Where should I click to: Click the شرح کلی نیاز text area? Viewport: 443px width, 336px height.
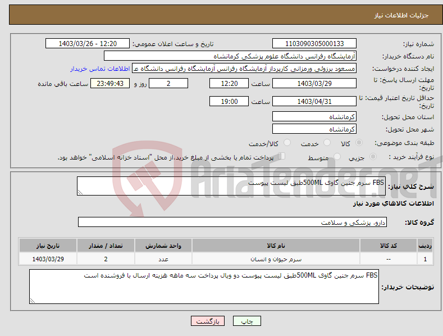(x=231, y=186)
